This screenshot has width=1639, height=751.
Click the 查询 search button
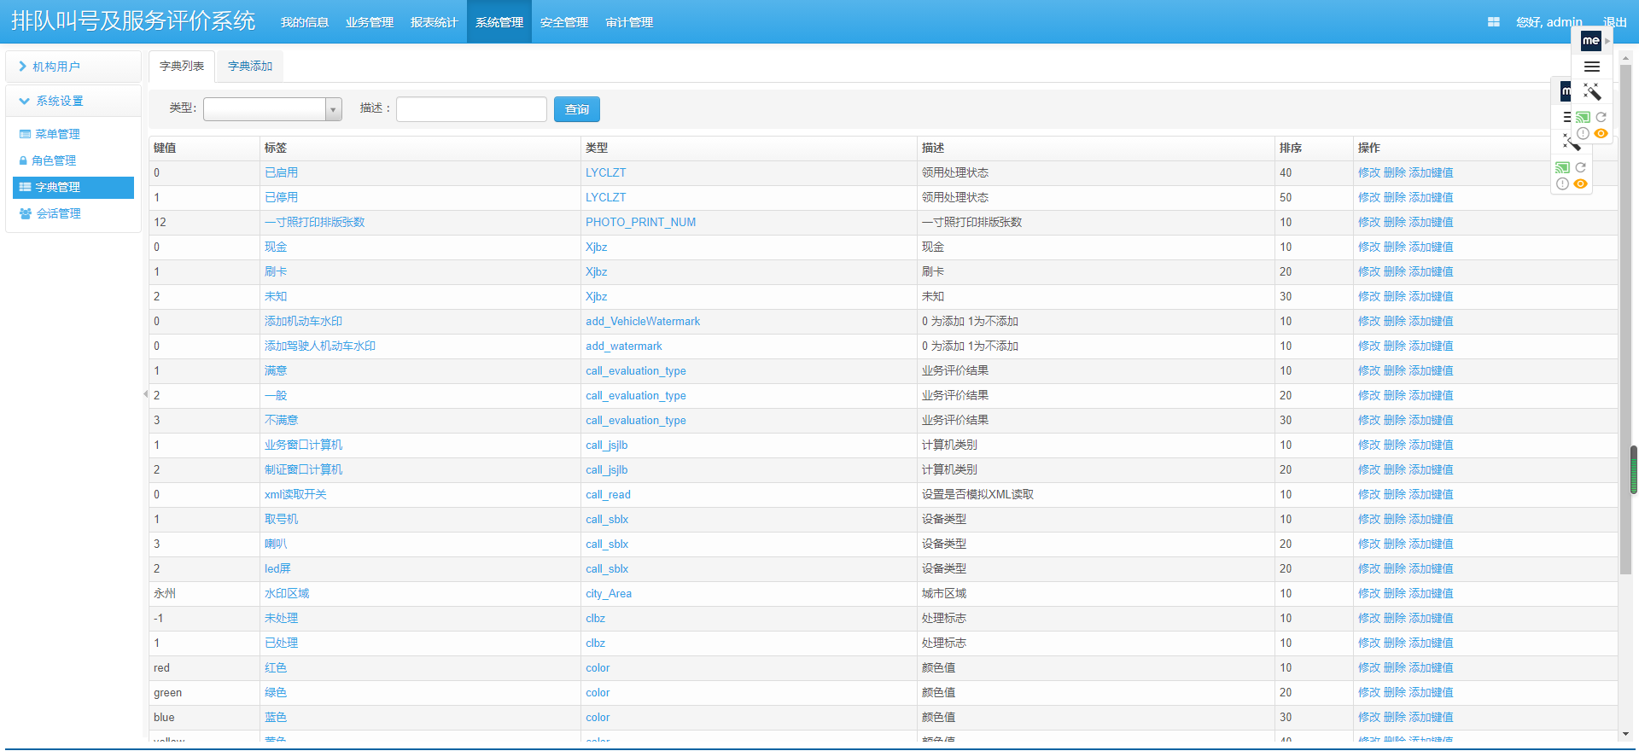(x=577, y=109)
